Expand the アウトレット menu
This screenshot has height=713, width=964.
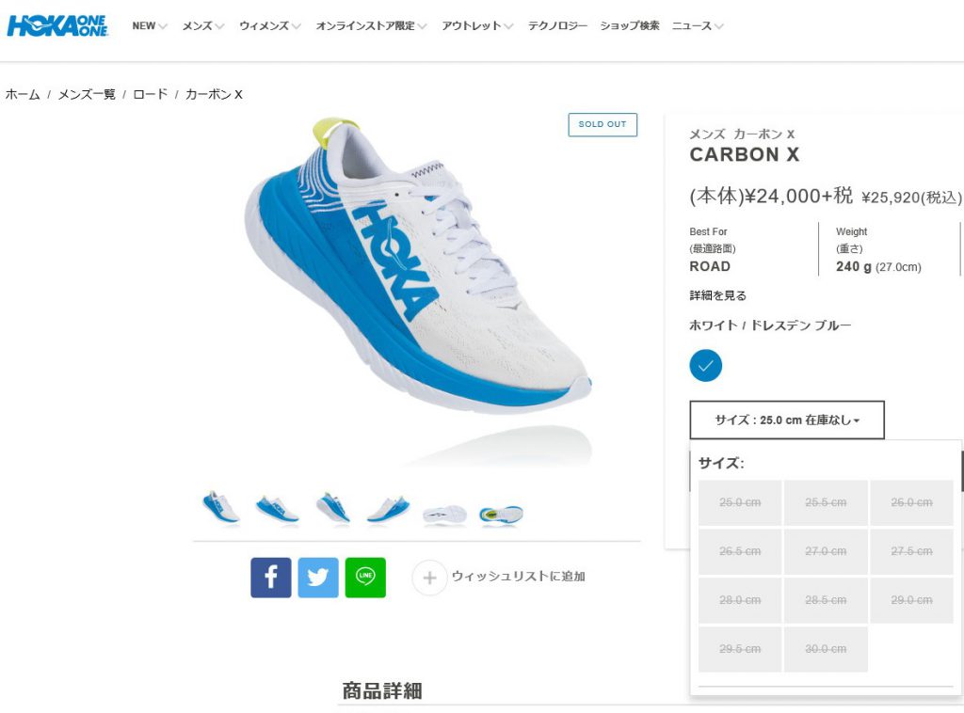(477, 25)
